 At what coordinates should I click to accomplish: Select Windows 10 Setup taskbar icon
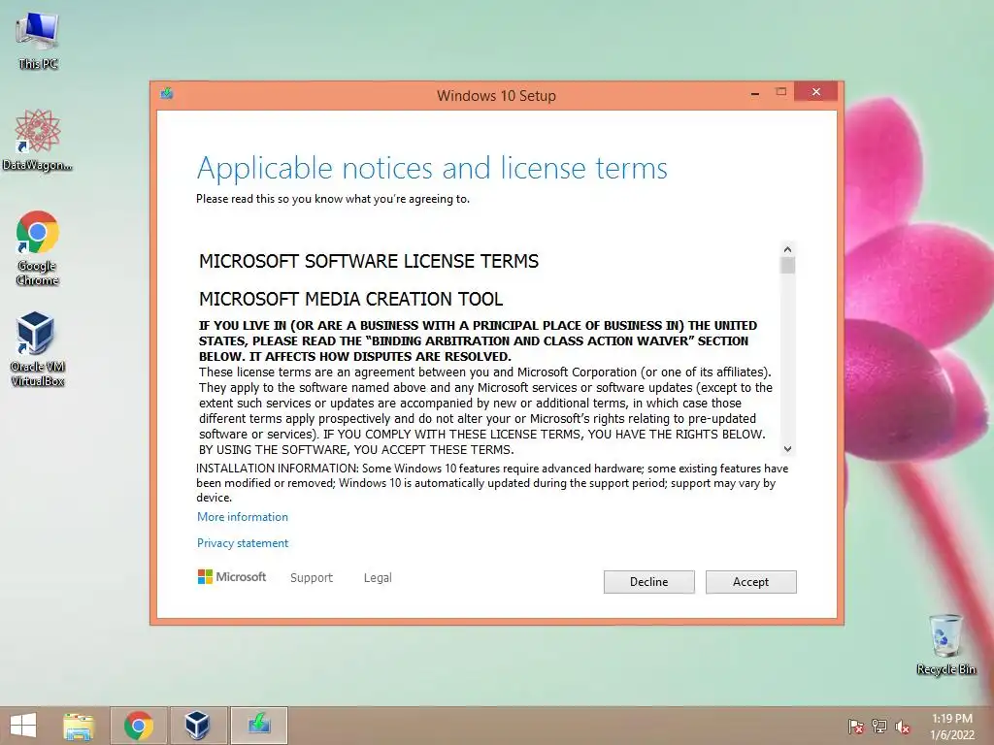(x=258, y=726)
